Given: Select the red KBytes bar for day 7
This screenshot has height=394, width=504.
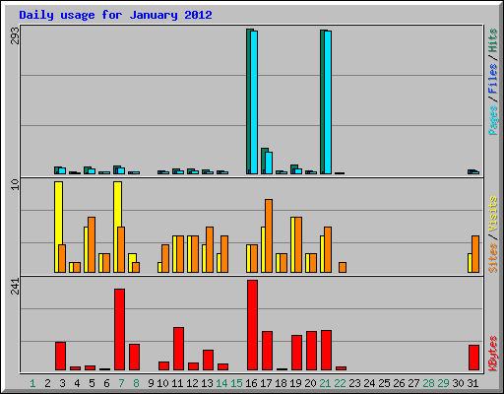Looking at the screenshot, I should [x=119, y=329].
